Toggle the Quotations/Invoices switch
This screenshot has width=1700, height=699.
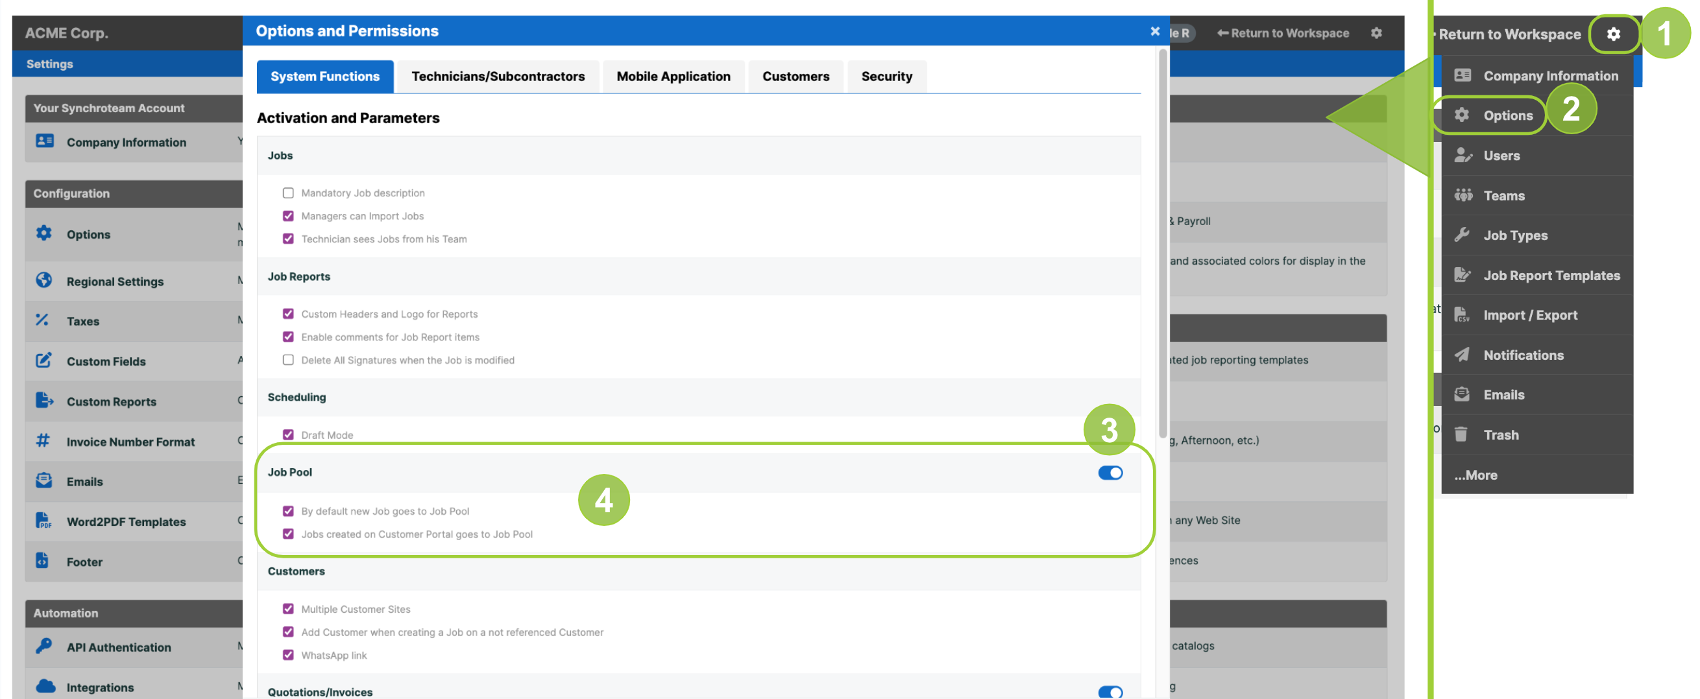[x=1110, y=692]
